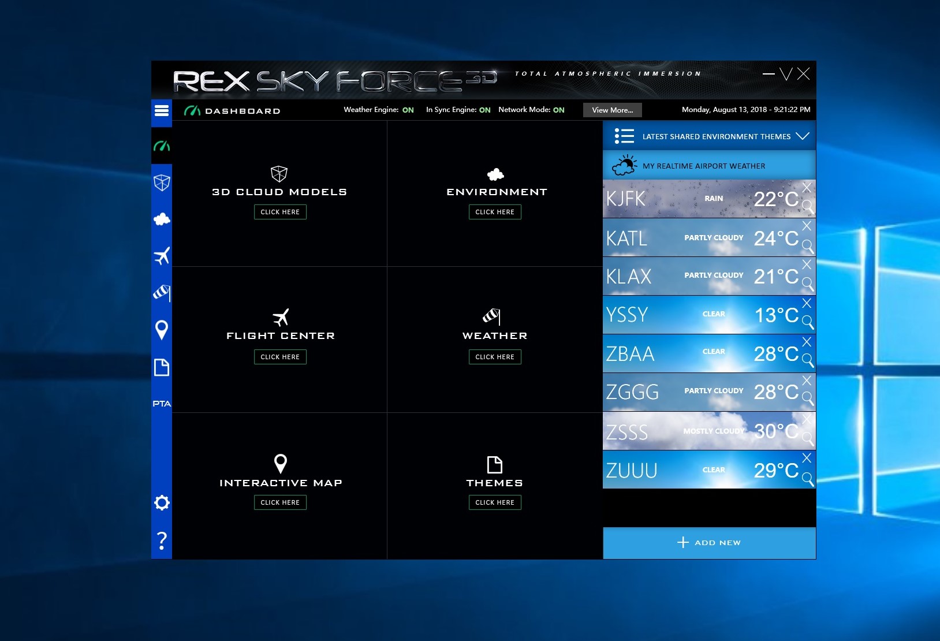Select the dashboard gauge sidebar icon
Image resolution: width=940 pixels, height=641 pixels.
[x=162, y=146]
